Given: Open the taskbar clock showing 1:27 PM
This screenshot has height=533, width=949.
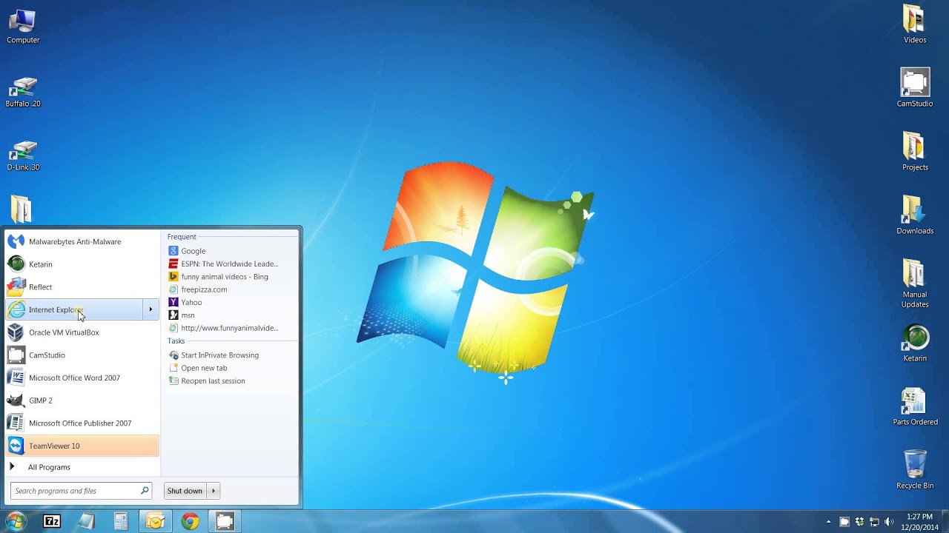Looking at the screenshot, I should click(919, 522).
